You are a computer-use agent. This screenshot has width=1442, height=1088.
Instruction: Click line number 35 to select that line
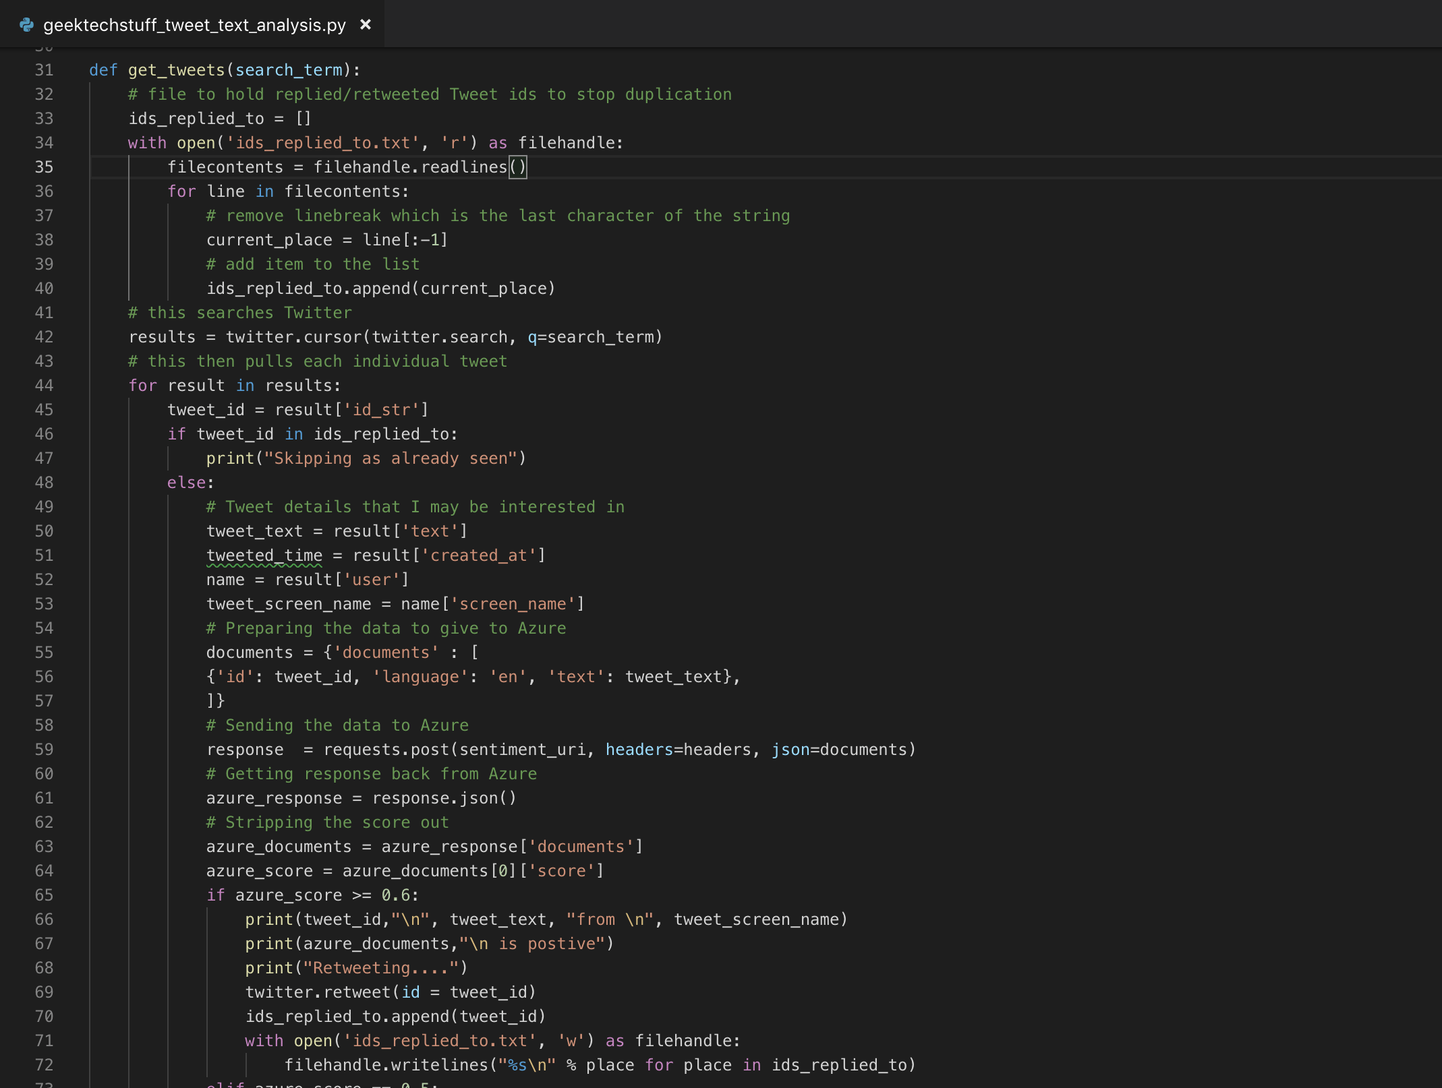(x=43, y=167)
